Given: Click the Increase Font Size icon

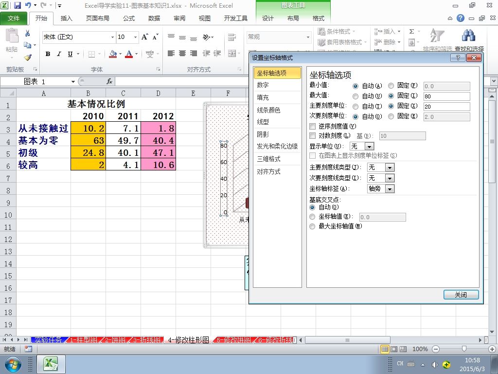Looking at the screenshot, I should [x=144, y=37].
